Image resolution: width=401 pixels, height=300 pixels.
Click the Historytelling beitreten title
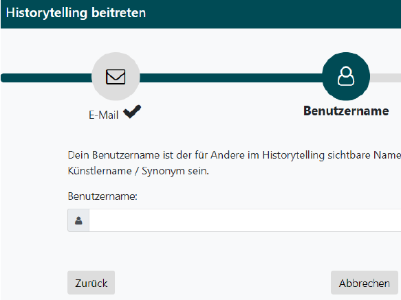pos(76,12)
